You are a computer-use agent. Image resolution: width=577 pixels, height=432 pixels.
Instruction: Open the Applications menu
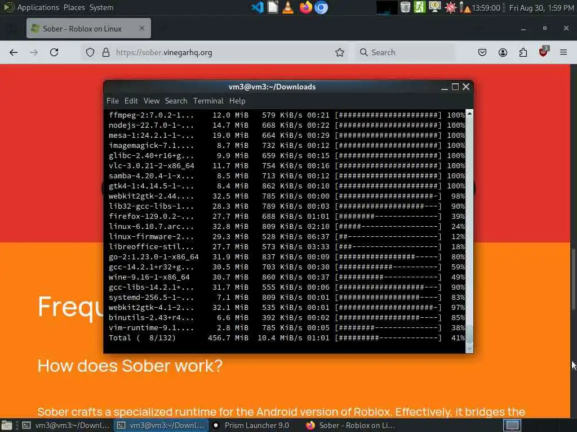coord(38,7)
